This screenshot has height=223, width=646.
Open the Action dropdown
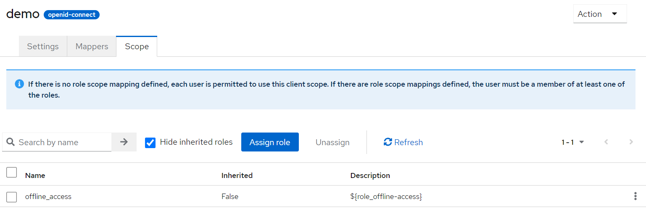pyautogui.click(x=600, y=14)
